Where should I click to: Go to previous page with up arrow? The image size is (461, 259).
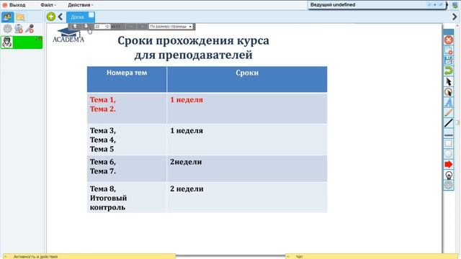(75, 27)
